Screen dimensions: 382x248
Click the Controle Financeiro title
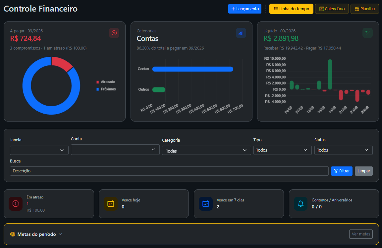(x=41, y=9)
